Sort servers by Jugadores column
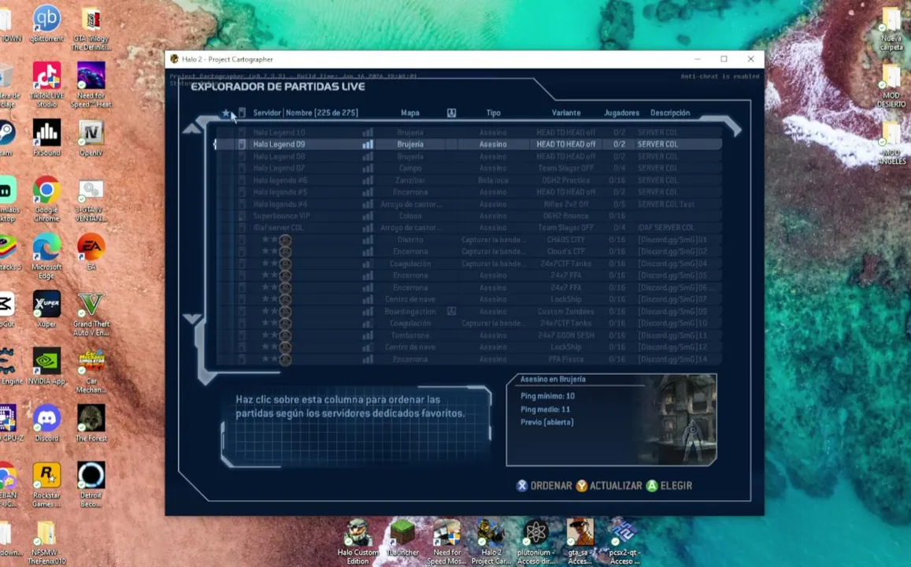Viewport: 911px width, 567px height. 622,113
